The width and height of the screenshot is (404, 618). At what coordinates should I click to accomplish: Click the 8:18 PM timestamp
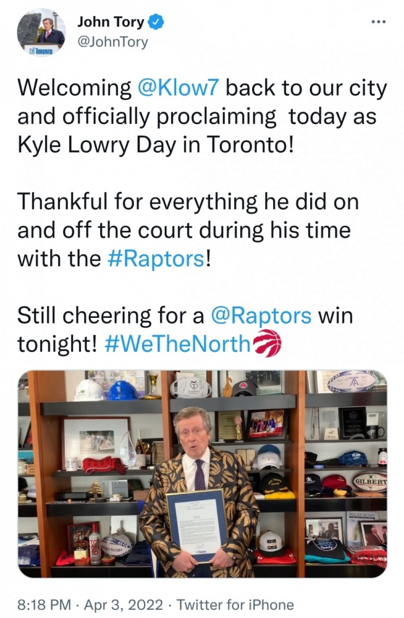45,604
